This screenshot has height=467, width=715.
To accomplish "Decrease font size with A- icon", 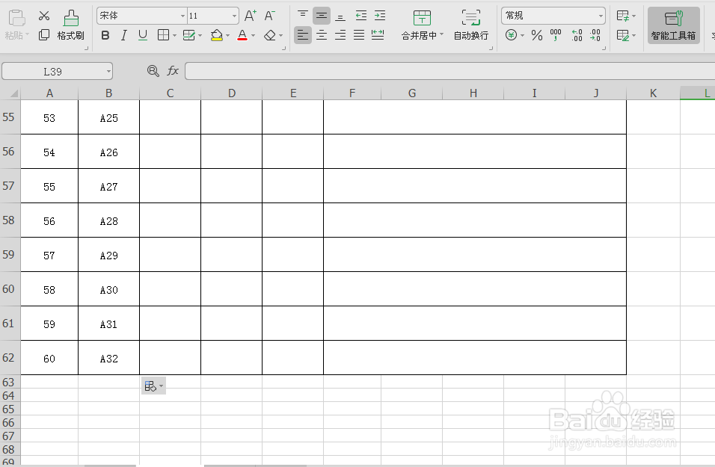I will point(269,16).
